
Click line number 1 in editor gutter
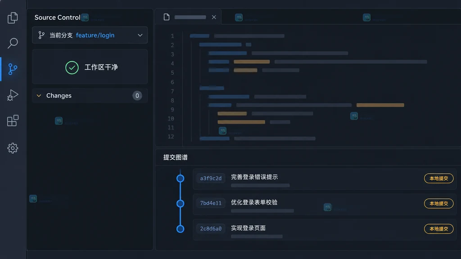(x=172, y=36)
